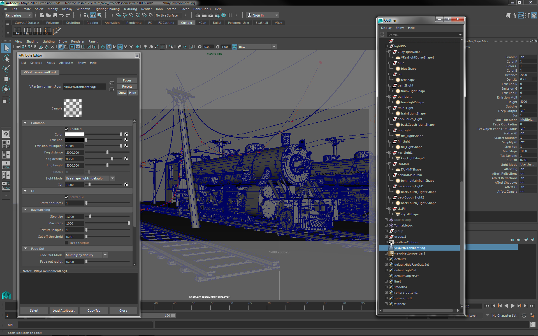Activate the Lasso selection tool
The height and width of the screenshot is (336, 538).
[6, 58]
